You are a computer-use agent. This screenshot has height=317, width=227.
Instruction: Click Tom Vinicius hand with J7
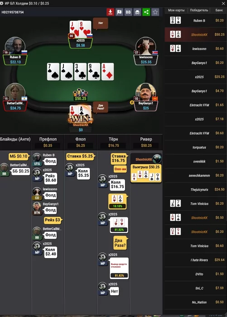tap(196, 204)
